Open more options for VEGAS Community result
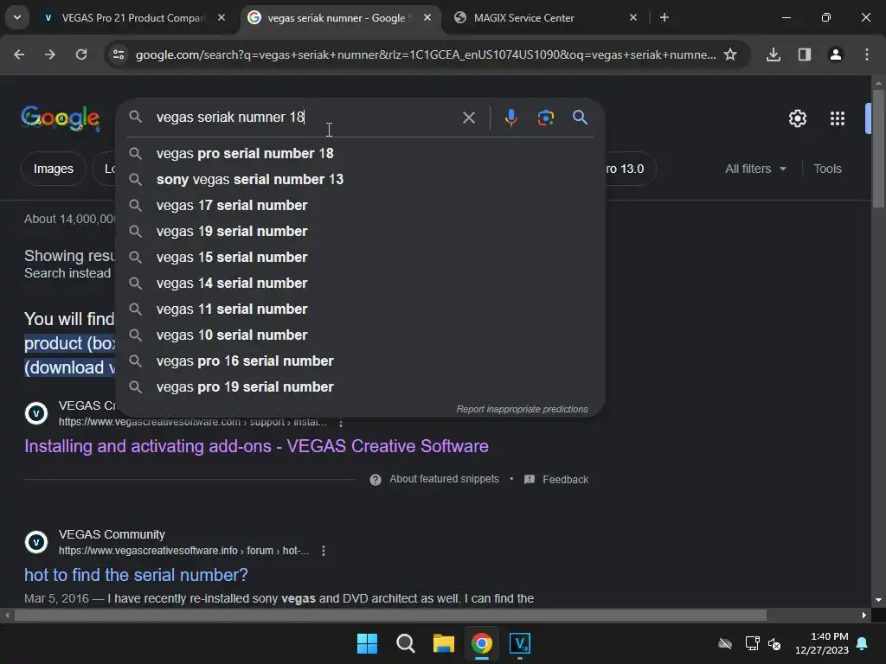 coord(324,551)
